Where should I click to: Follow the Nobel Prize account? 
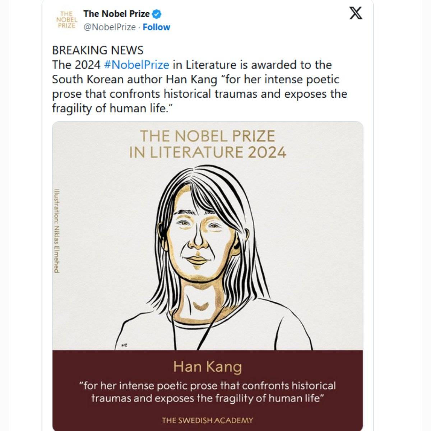tap(156, 27)
